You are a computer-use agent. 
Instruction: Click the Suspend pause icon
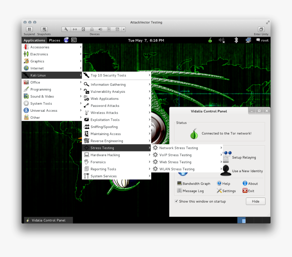[x=29, y=29]
